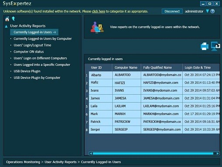Select user Ivans in User ID column
Screen dimensions: 222x167
[x=101, y=91]
